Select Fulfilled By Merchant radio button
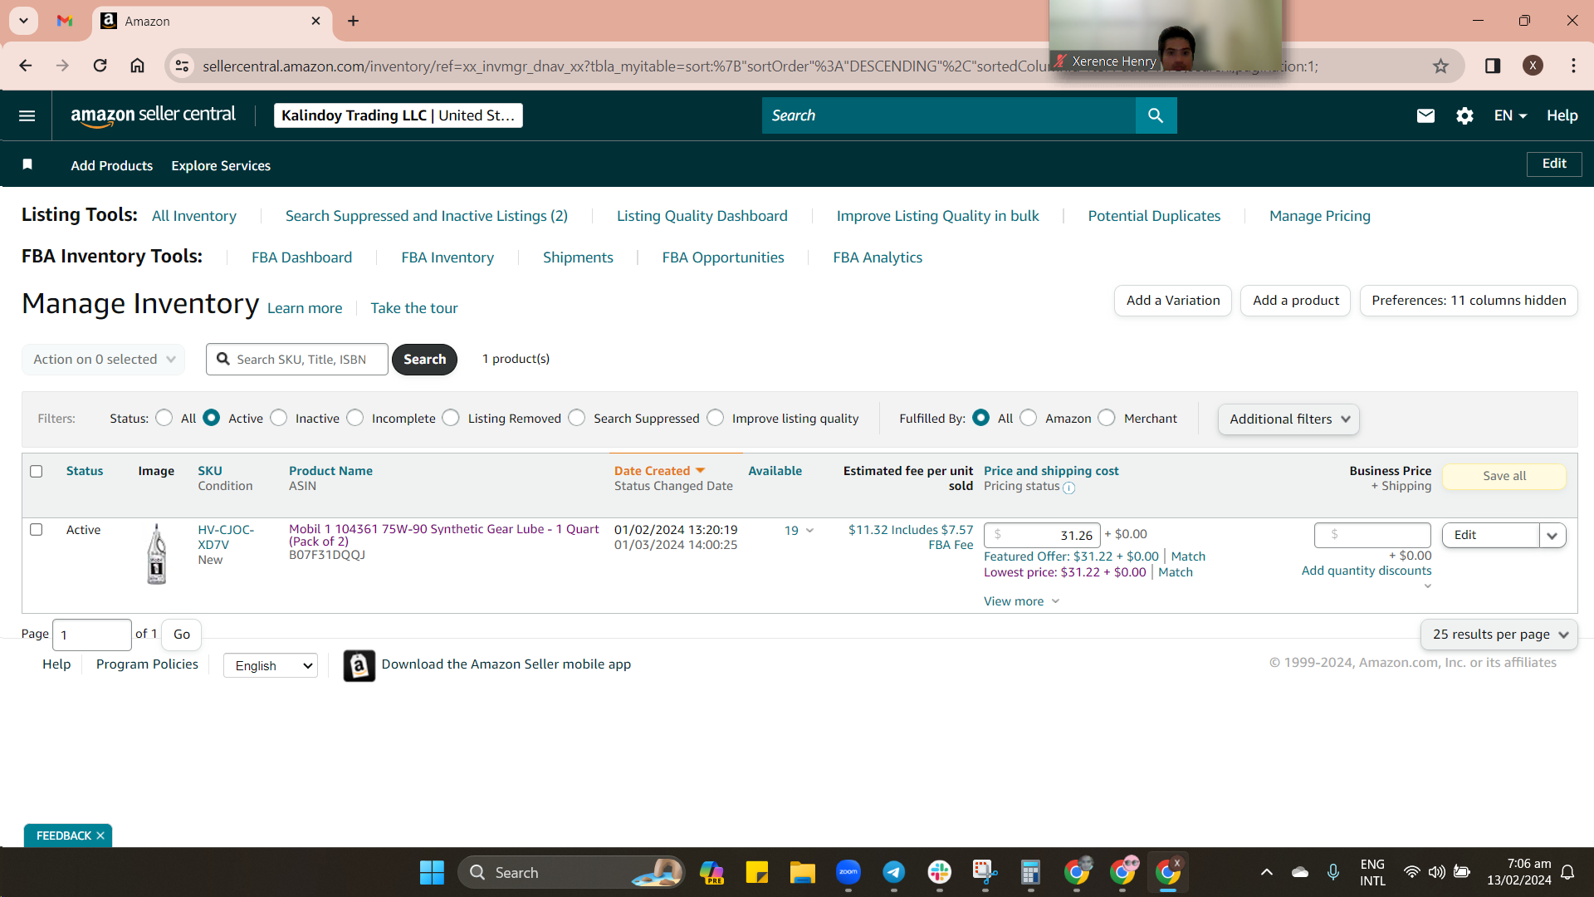Viewport: 1594px width, 897px height. click(x=1107, y=418)
